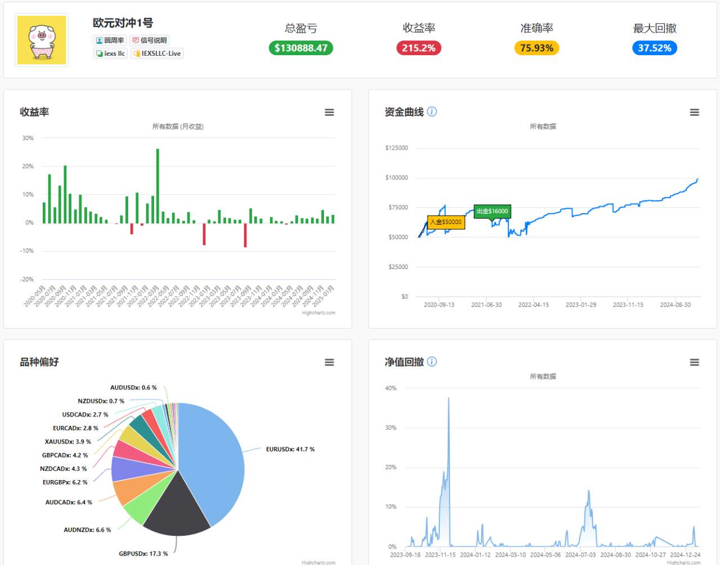720x565 pixels.
Task: Click the IEXSLLC-Live server tag
Action: tap(157, 53)
